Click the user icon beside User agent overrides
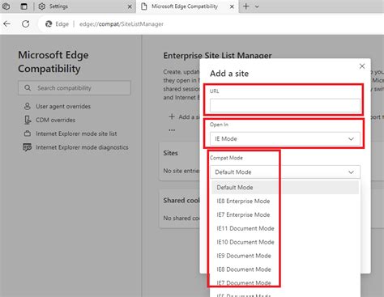384x297 pixels. point(28,106)
